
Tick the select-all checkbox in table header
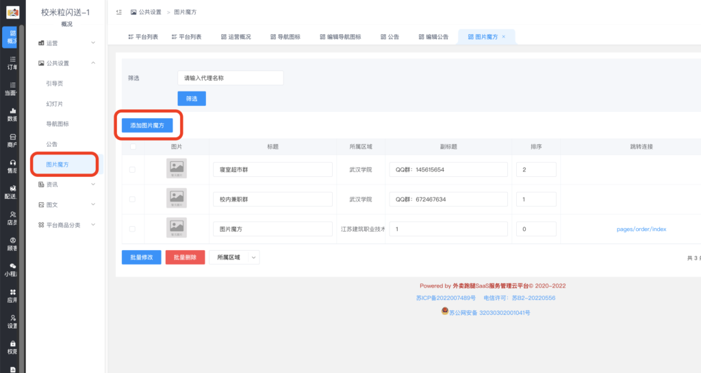tap(133, 146)
